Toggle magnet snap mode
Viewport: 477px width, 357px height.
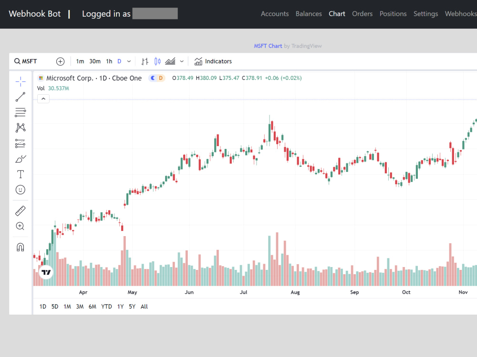point(20,247)
